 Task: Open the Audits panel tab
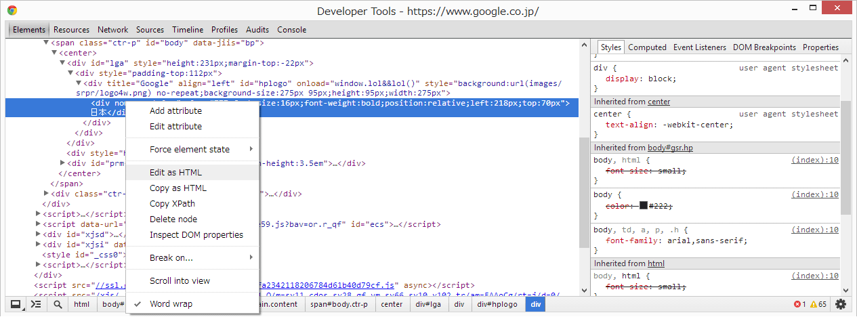pyautogui.click(x=257, y=30)
